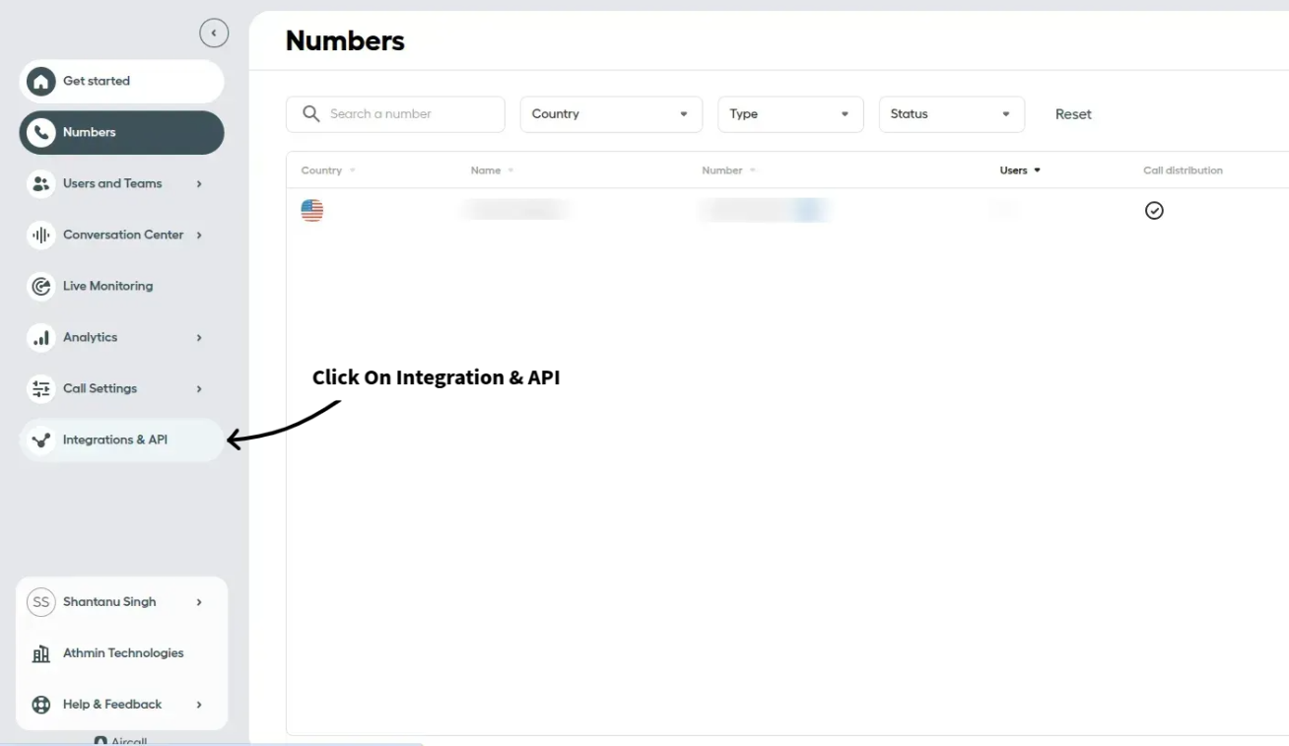
Task: Collapse the left sidebar with the arrow button
Action: [x=214, y=33]
